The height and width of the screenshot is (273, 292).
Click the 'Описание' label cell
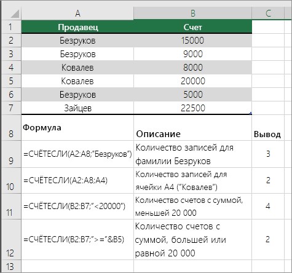coord(192,128)
